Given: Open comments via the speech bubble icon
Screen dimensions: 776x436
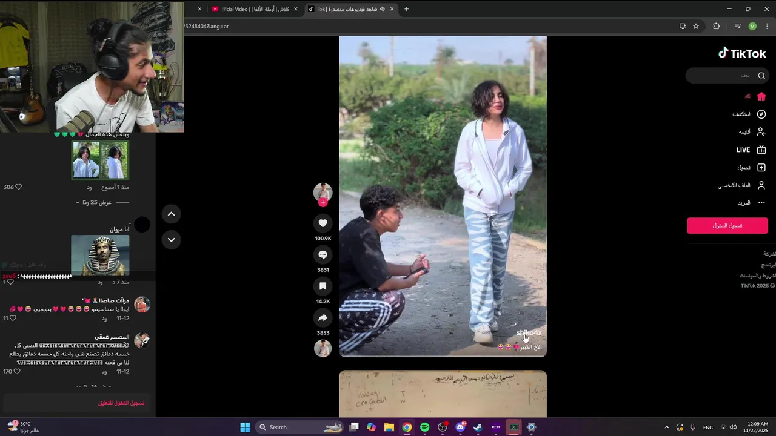Looking at the screenshot, I should tap(323, 255).
